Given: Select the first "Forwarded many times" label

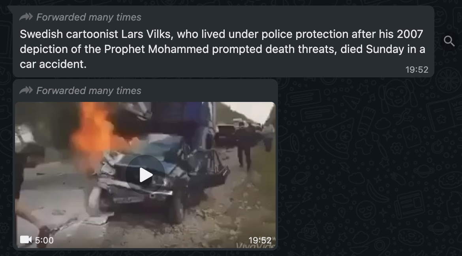Looking at the screenshot, I should pos(89,17).
